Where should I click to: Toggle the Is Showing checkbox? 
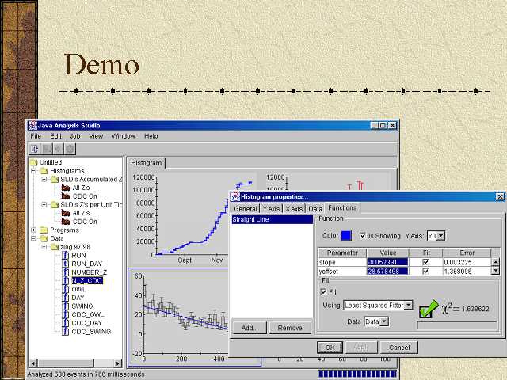point(363,235)
